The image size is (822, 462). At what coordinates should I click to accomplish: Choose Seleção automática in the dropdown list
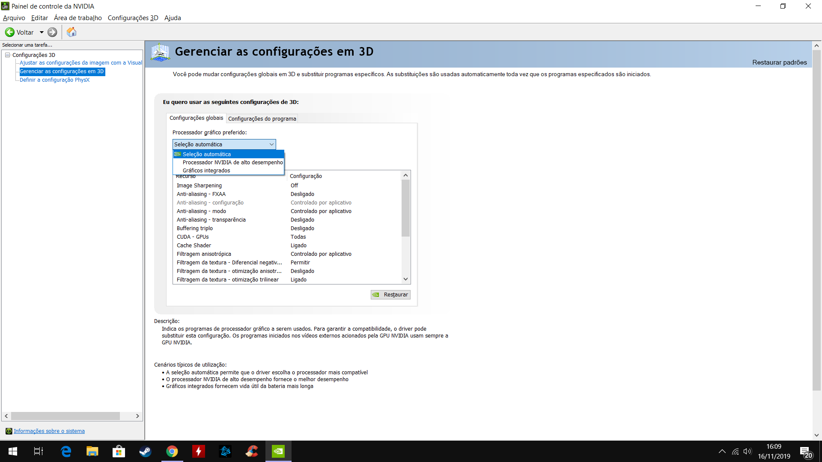[229, 154]
